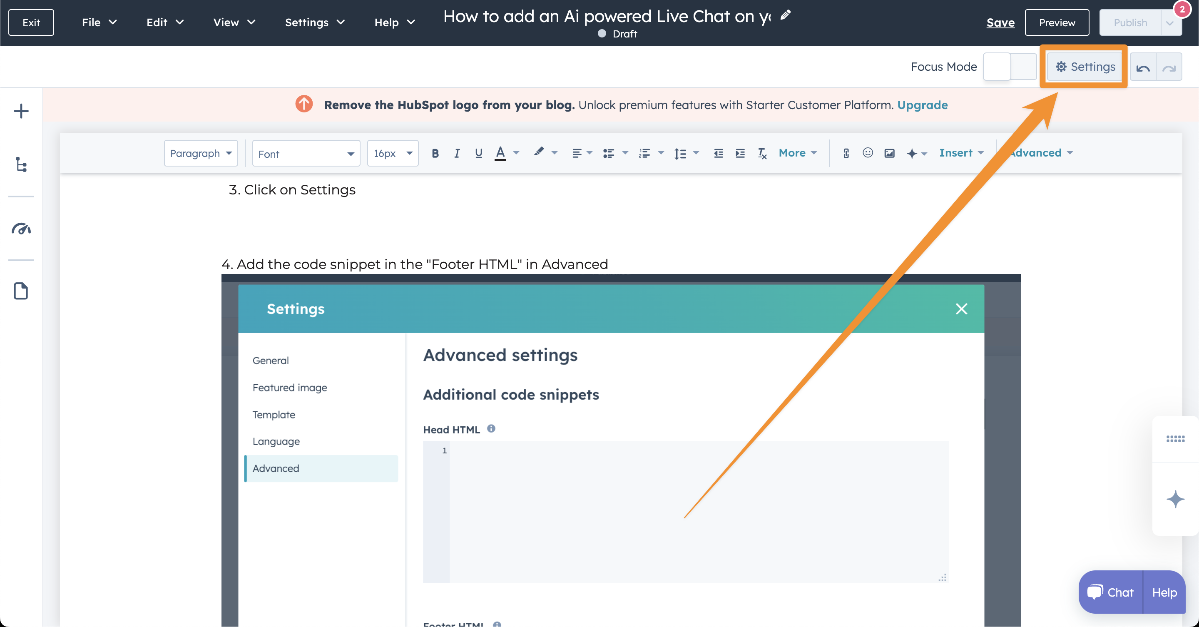Click the plus add icon in sidebar

21,111
